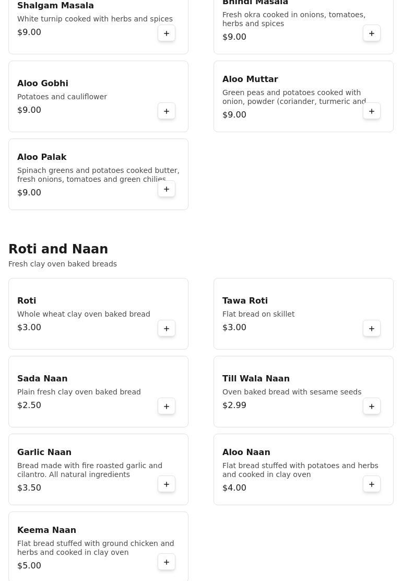
Task: Click the Roti and Naan section heading
Action: point(58,249)
